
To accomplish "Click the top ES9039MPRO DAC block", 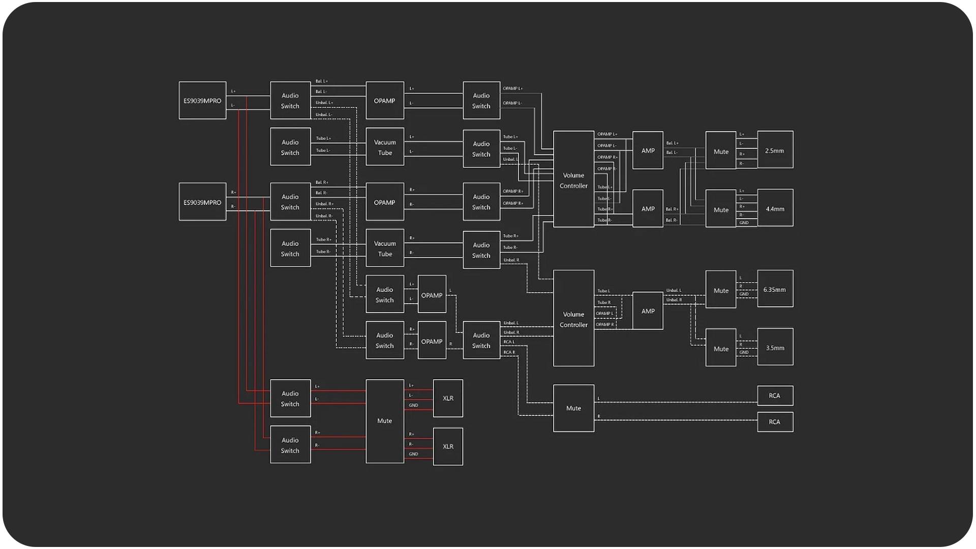I will pos(202,101).
